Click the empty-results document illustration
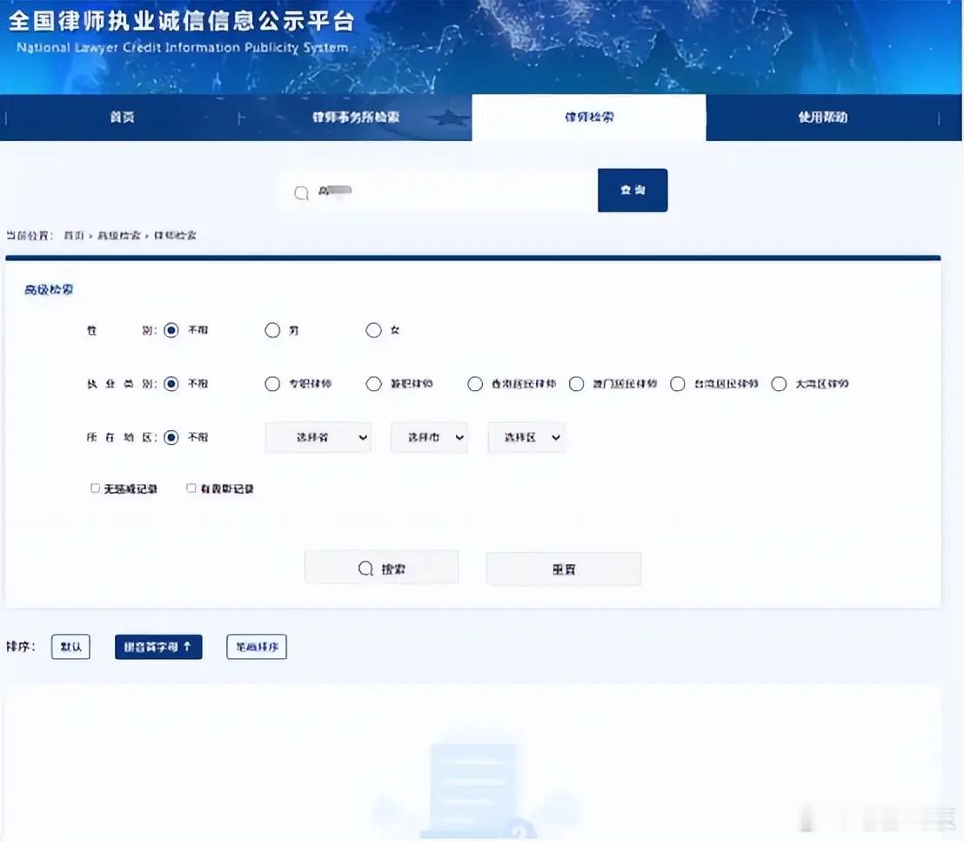 [x=475, y=790]
